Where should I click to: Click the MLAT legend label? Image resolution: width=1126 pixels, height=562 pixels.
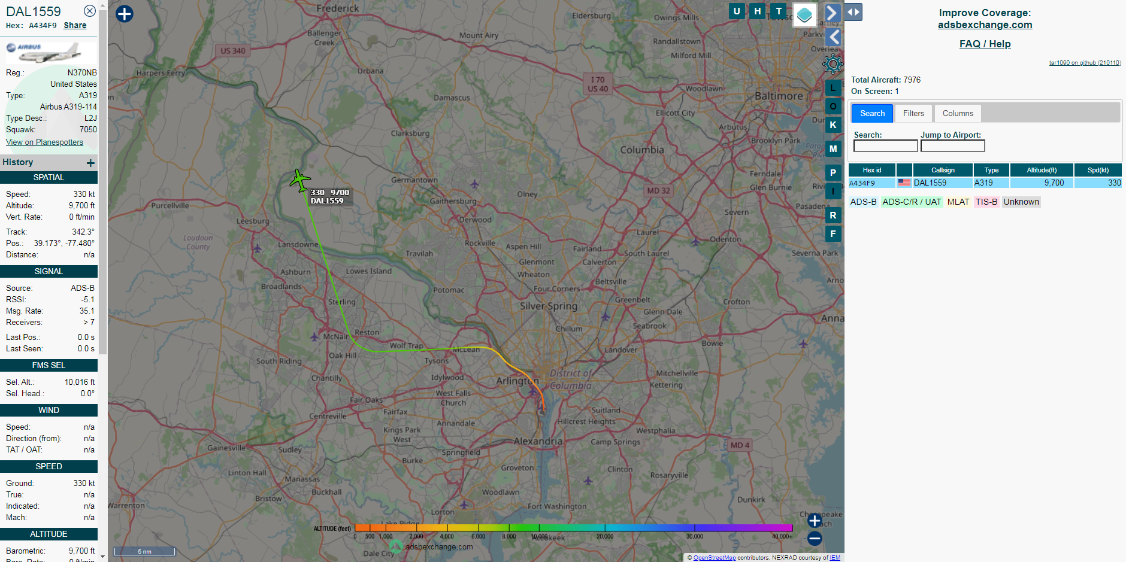point(958,202)
